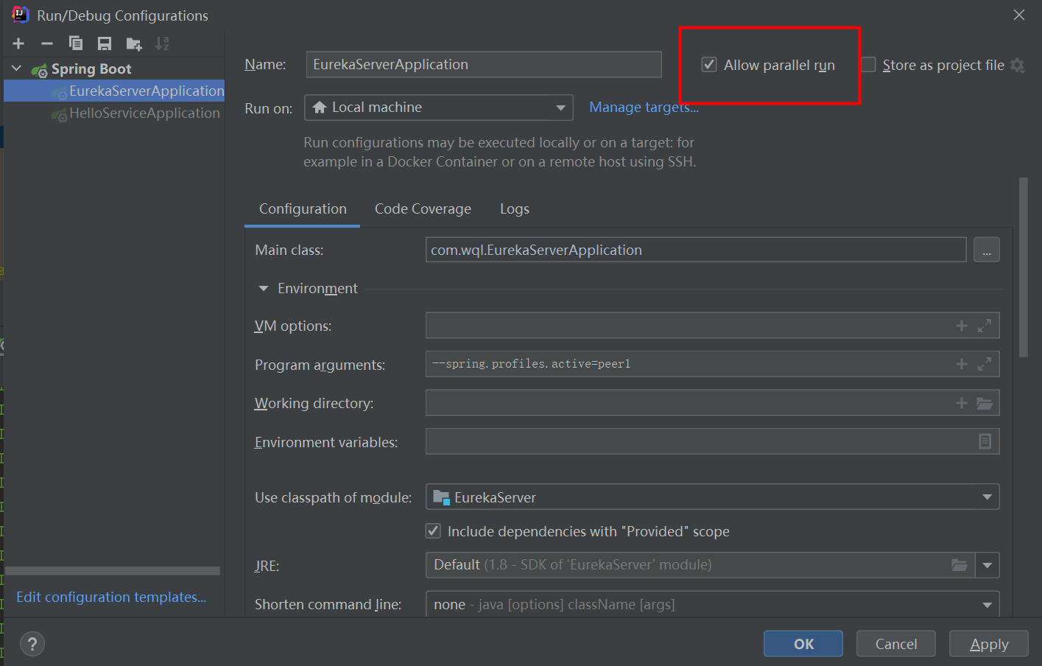This screenshot has width=1042, height=666.
Task: Save configuration using the disk icon
Action: point(105,44)
